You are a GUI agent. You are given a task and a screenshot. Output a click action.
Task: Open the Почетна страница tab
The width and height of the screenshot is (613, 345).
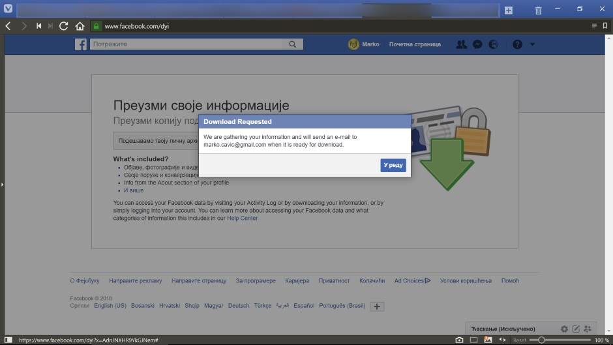coord(415,44)
